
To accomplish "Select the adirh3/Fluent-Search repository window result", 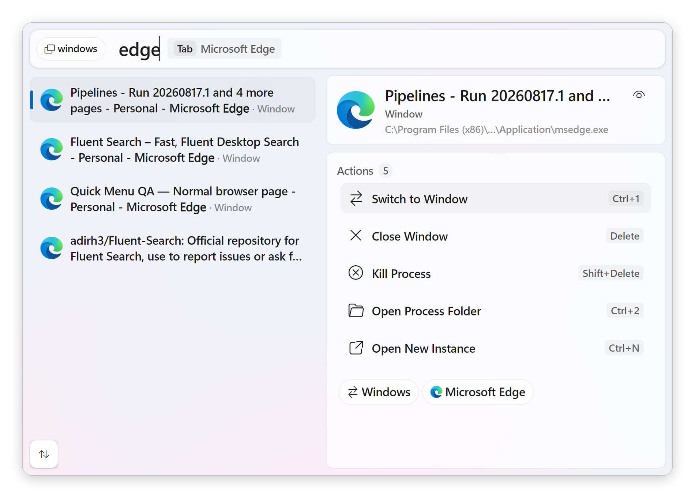I will (173, 248).
